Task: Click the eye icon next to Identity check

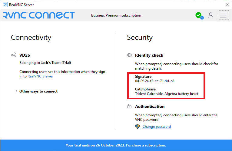Action: (129, 55)
